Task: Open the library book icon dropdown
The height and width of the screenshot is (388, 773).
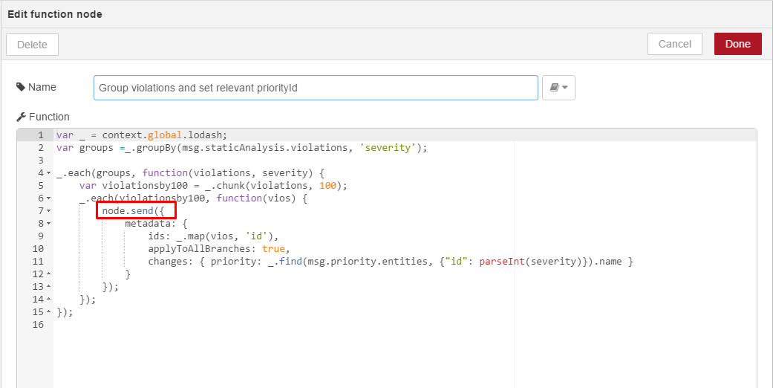Action: (x=558, y=88)
